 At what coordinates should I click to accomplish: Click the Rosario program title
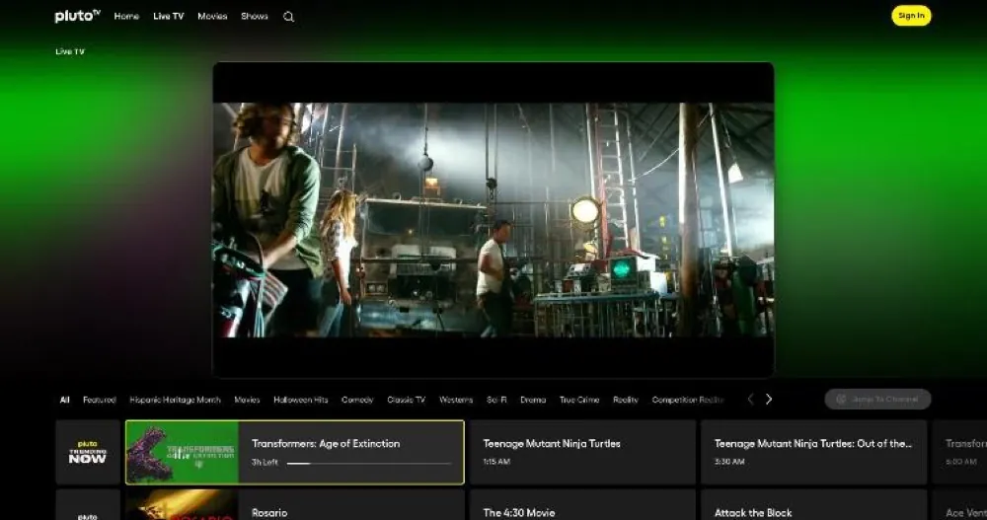(x=269, y=512)
